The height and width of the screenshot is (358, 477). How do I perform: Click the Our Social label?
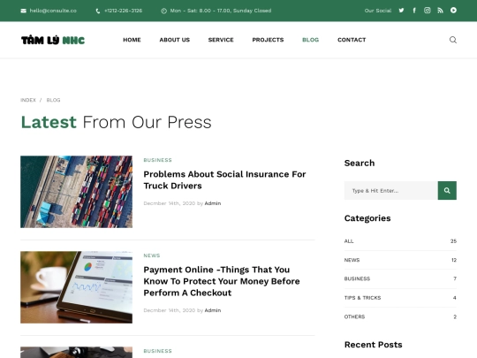pos(378,11)
